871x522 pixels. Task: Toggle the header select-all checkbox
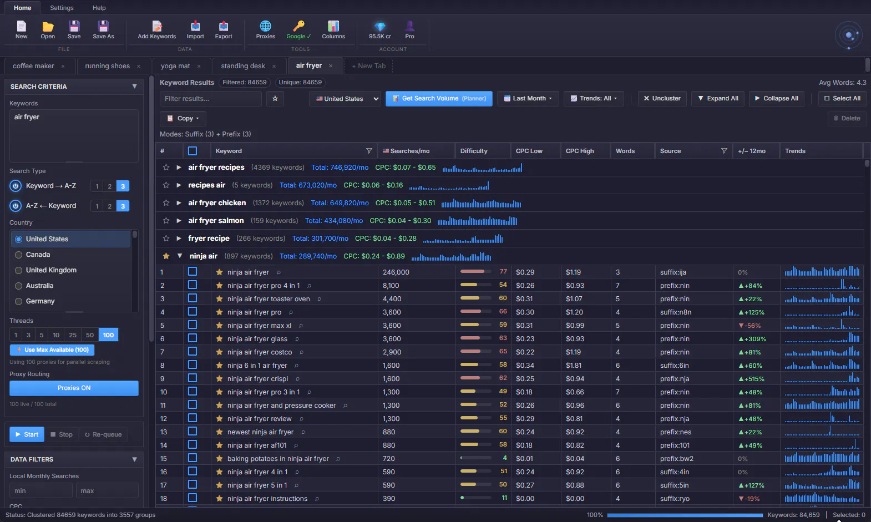[193, 151]
